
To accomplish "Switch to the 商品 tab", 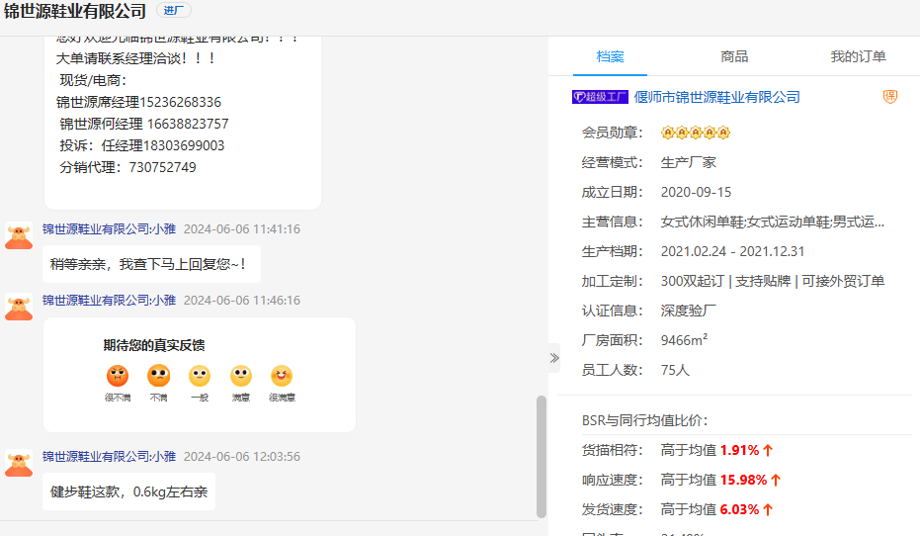I will (734, 57).
